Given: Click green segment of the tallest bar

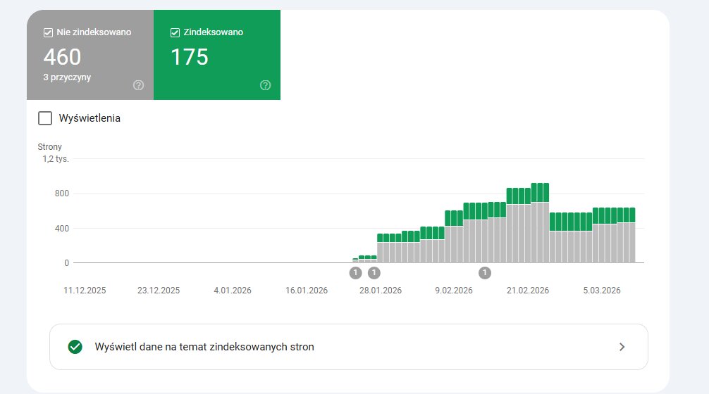Looking at the screenshot, I should (540, 192).
